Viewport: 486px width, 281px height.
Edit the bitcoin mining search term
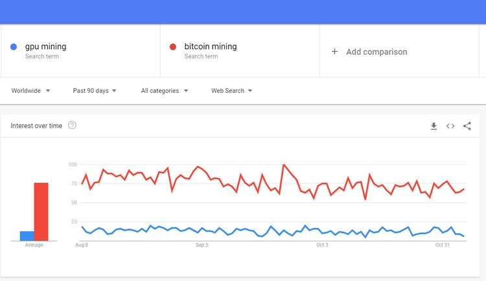point(210,47)
